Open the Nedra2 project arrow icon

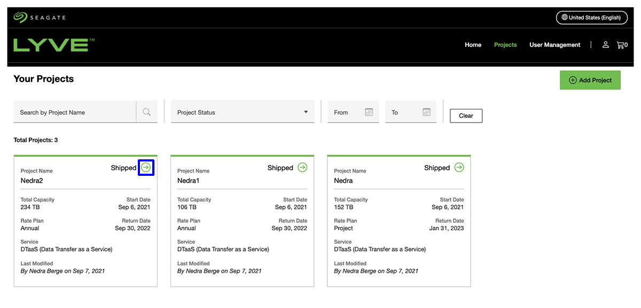[x=146, y=168]
